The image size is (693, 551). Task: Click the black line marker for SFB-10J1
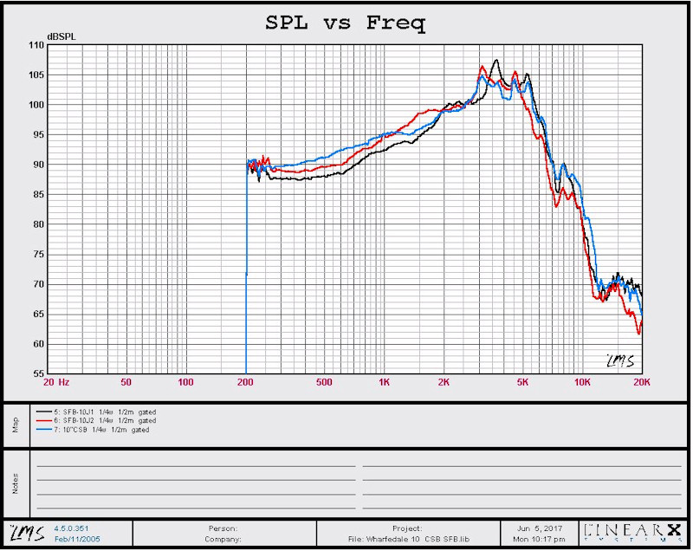click(42, 412)
